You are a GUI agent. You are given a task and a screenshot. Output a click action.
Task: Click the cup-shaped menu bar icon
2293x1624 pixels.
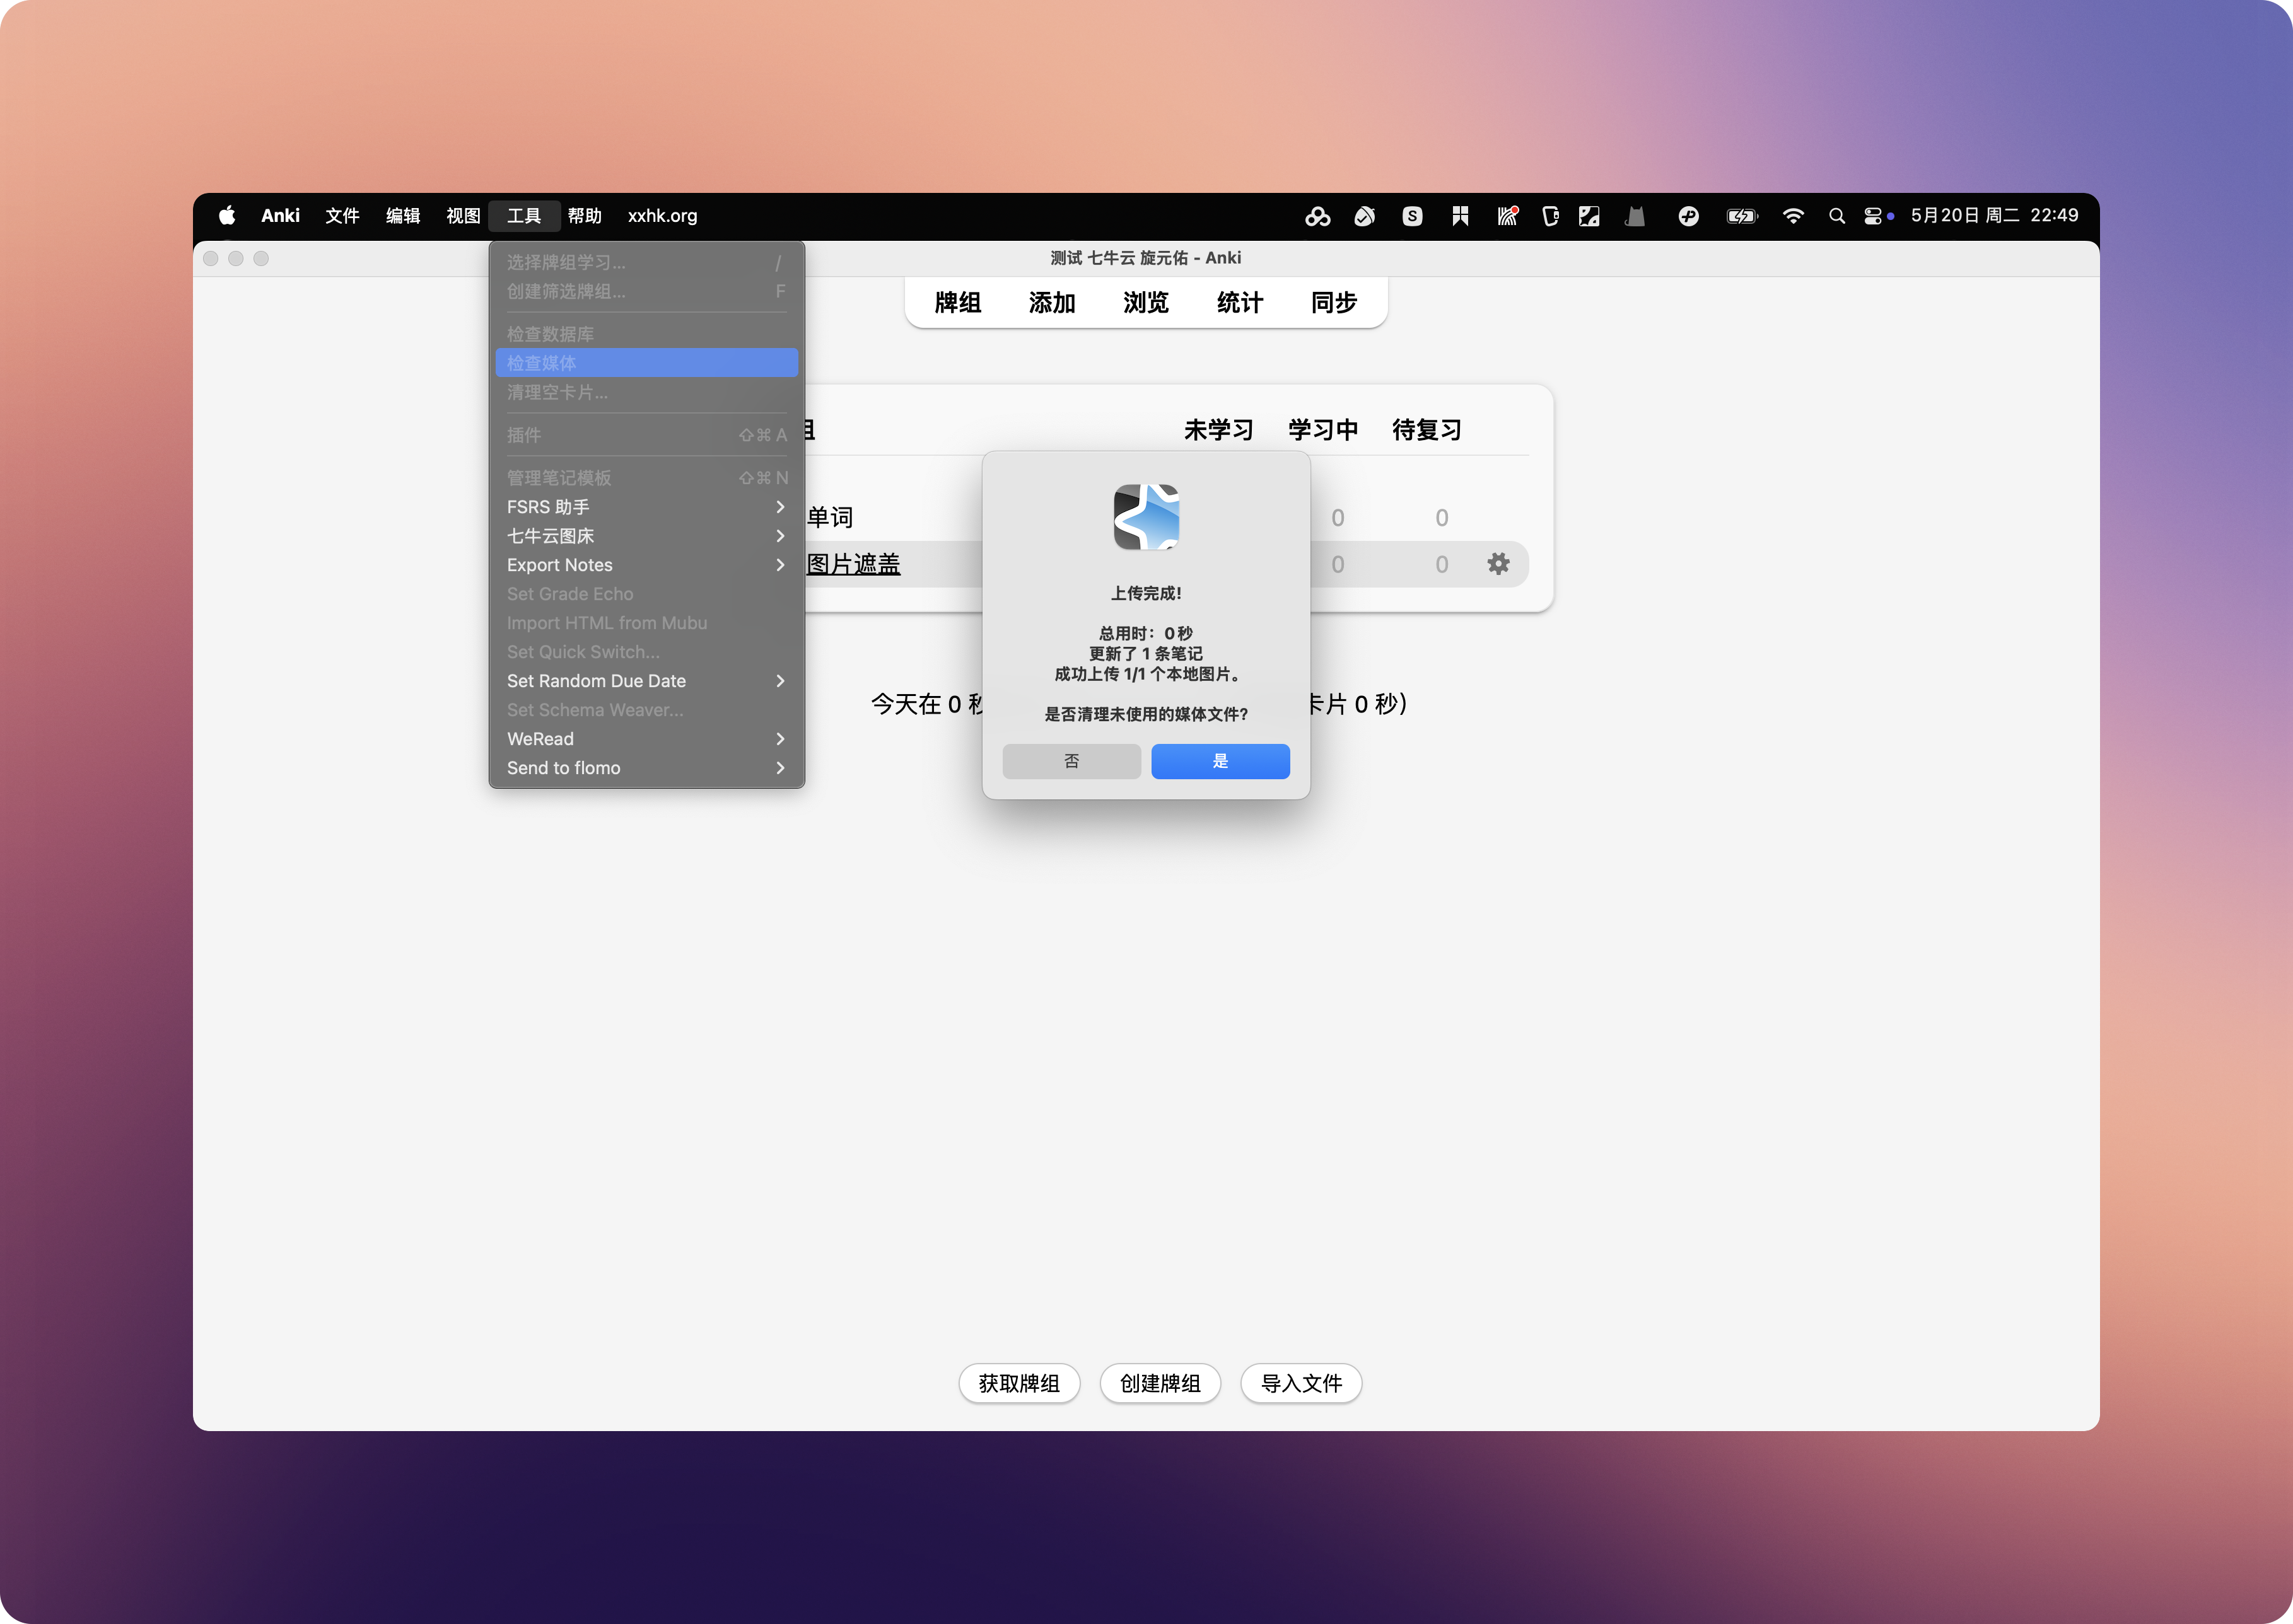point(1551,216)
